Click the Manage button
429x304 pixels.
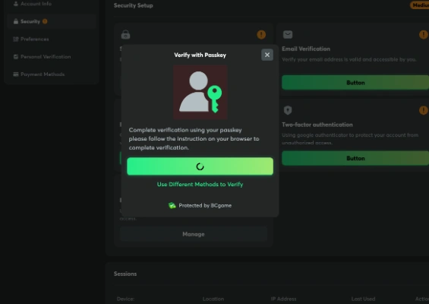(x=194, y=234)
